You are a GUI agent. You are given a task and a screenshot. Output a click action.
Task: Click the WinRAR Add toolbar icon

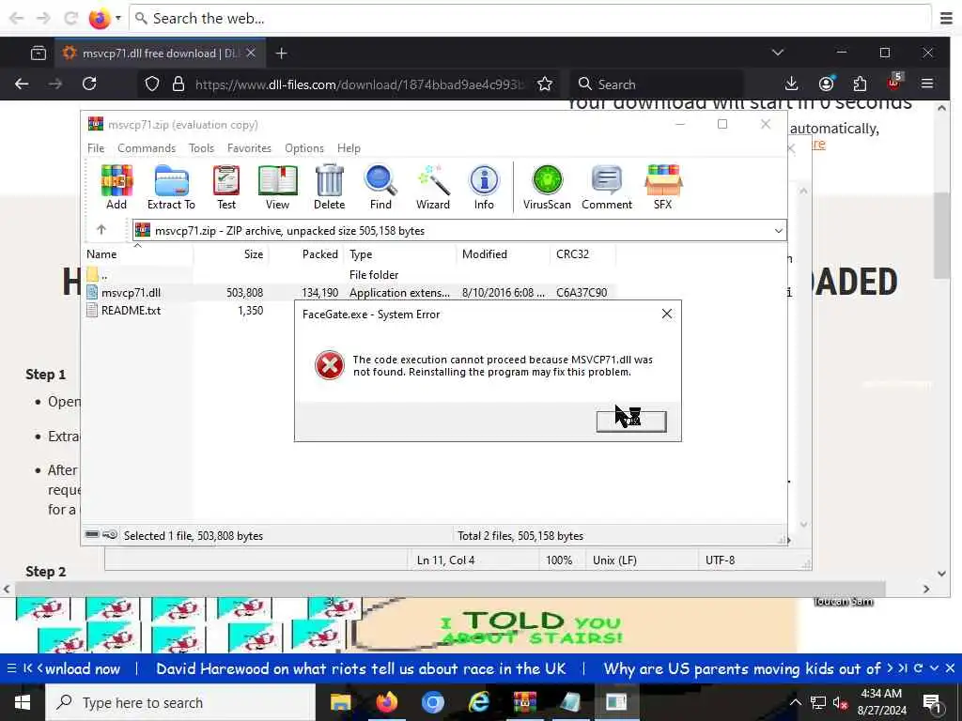(116, 187)
